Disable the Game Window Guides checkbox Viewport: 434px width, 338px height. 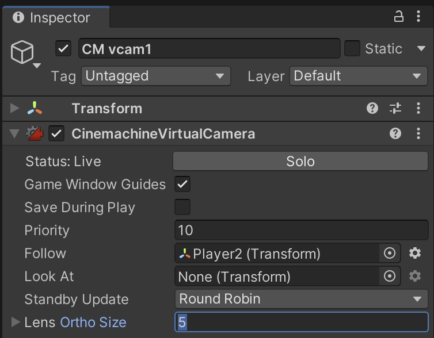pyautogui.click(x=182, y=184)
